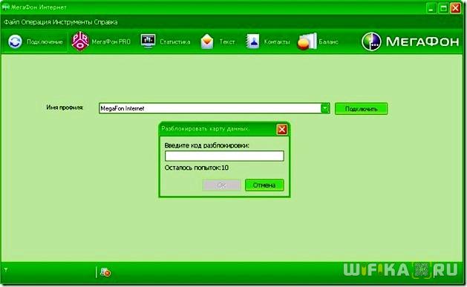Click the 'Осталось попыток:10' text
Viewport: 467px width, 287px height.
(x=197, y=168)
